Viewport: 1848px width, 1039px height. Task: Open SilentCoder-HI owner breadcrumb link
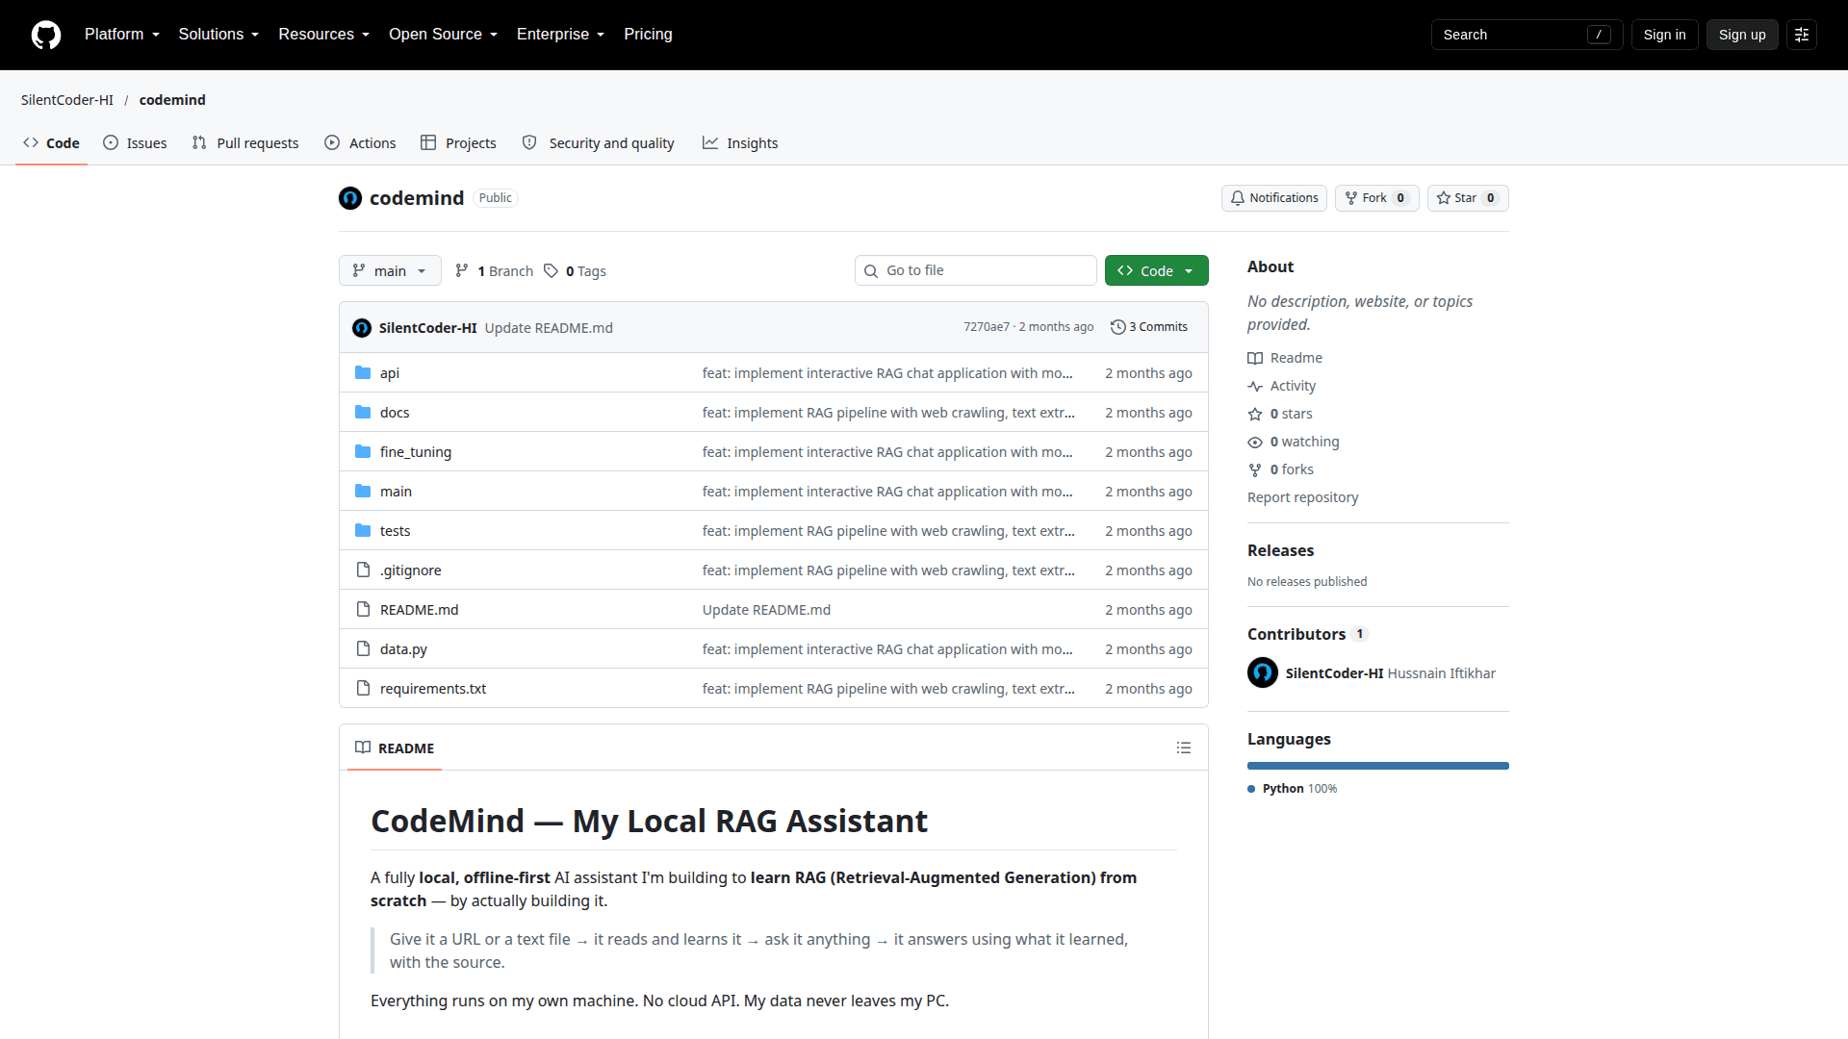click(67, 100)
